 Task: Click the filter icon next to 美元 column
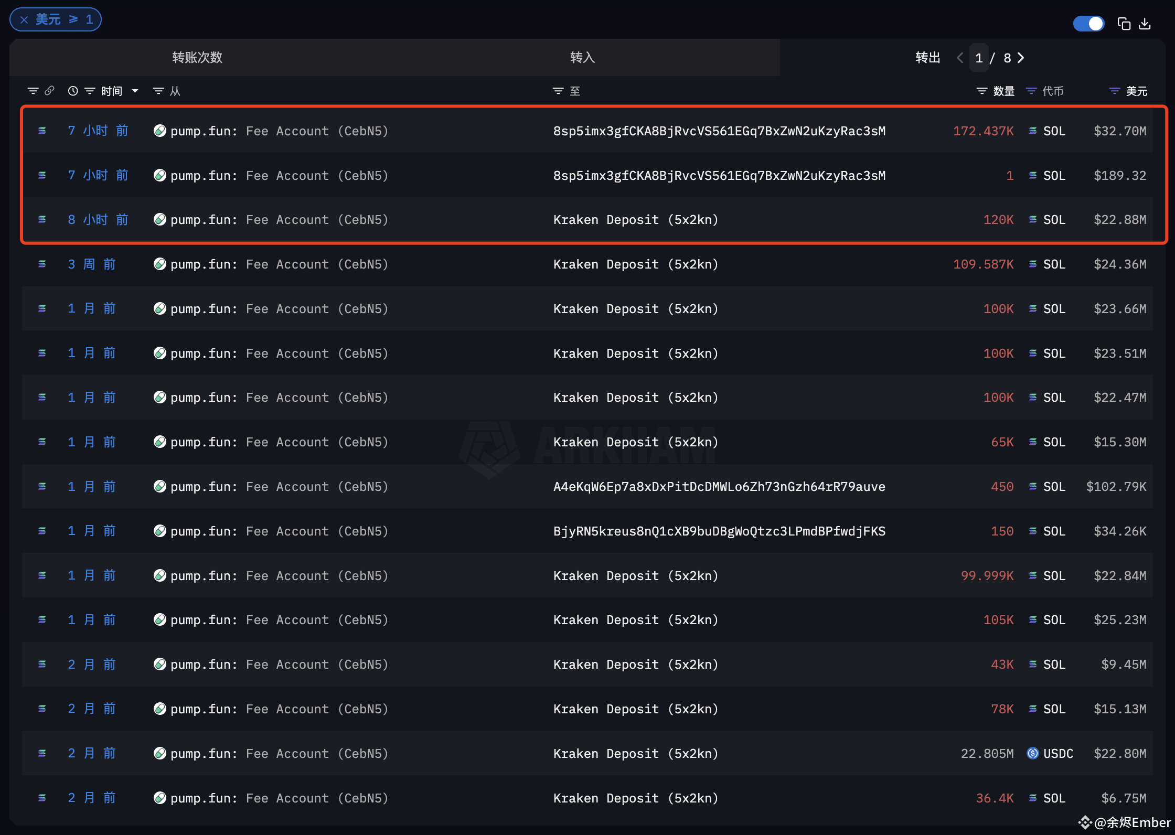pyautogui.click(x=1114, y=90)
